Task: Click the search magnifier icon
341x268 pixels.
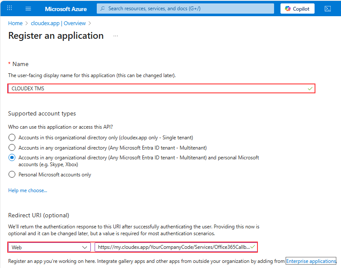Action: [x=103, y=9]
